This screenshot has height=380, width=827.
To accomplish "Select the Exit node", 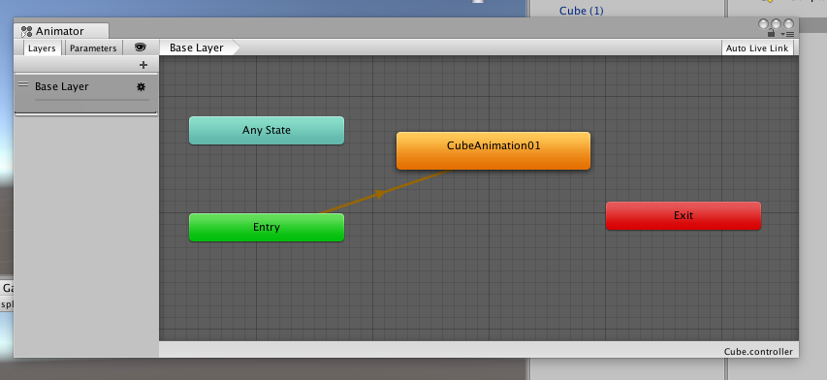I will 684,215.
